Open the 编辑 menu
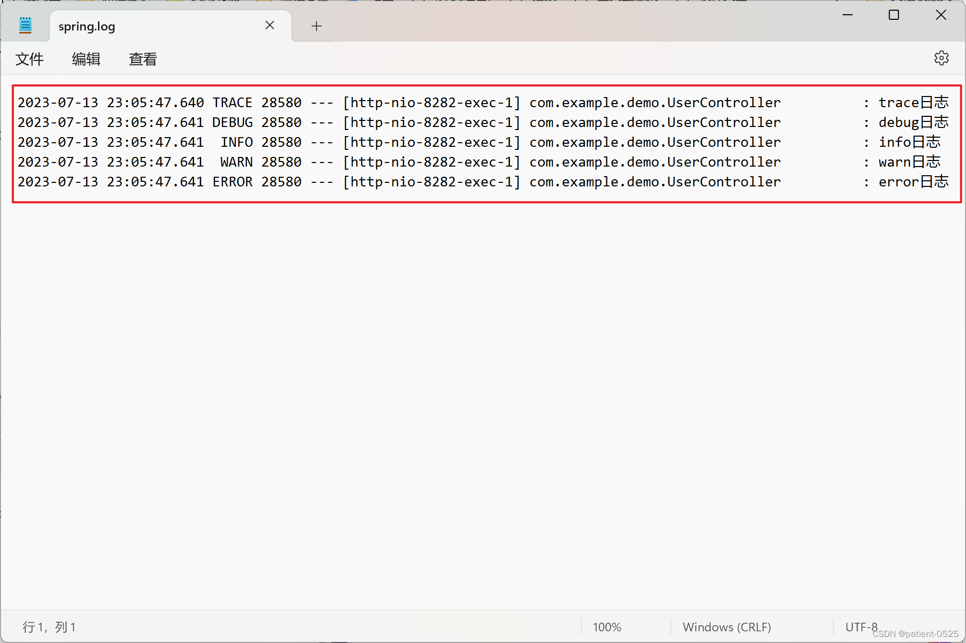The width and height of the screenshot is (966, 643). [86, 59]
